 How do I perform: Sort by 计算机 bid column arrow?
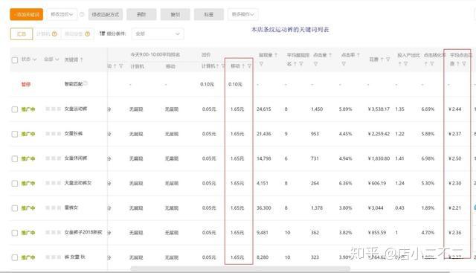pos(217,66)
